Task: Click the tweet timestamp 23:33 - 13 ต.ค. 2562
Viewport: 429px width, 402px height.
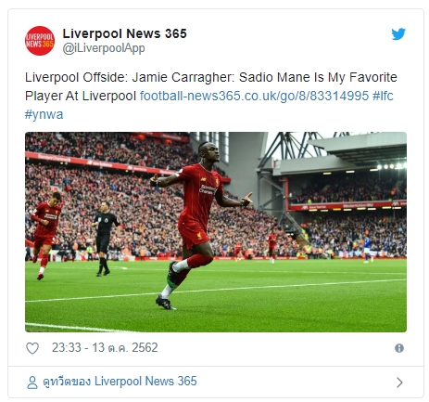Action: click(105, 348)
